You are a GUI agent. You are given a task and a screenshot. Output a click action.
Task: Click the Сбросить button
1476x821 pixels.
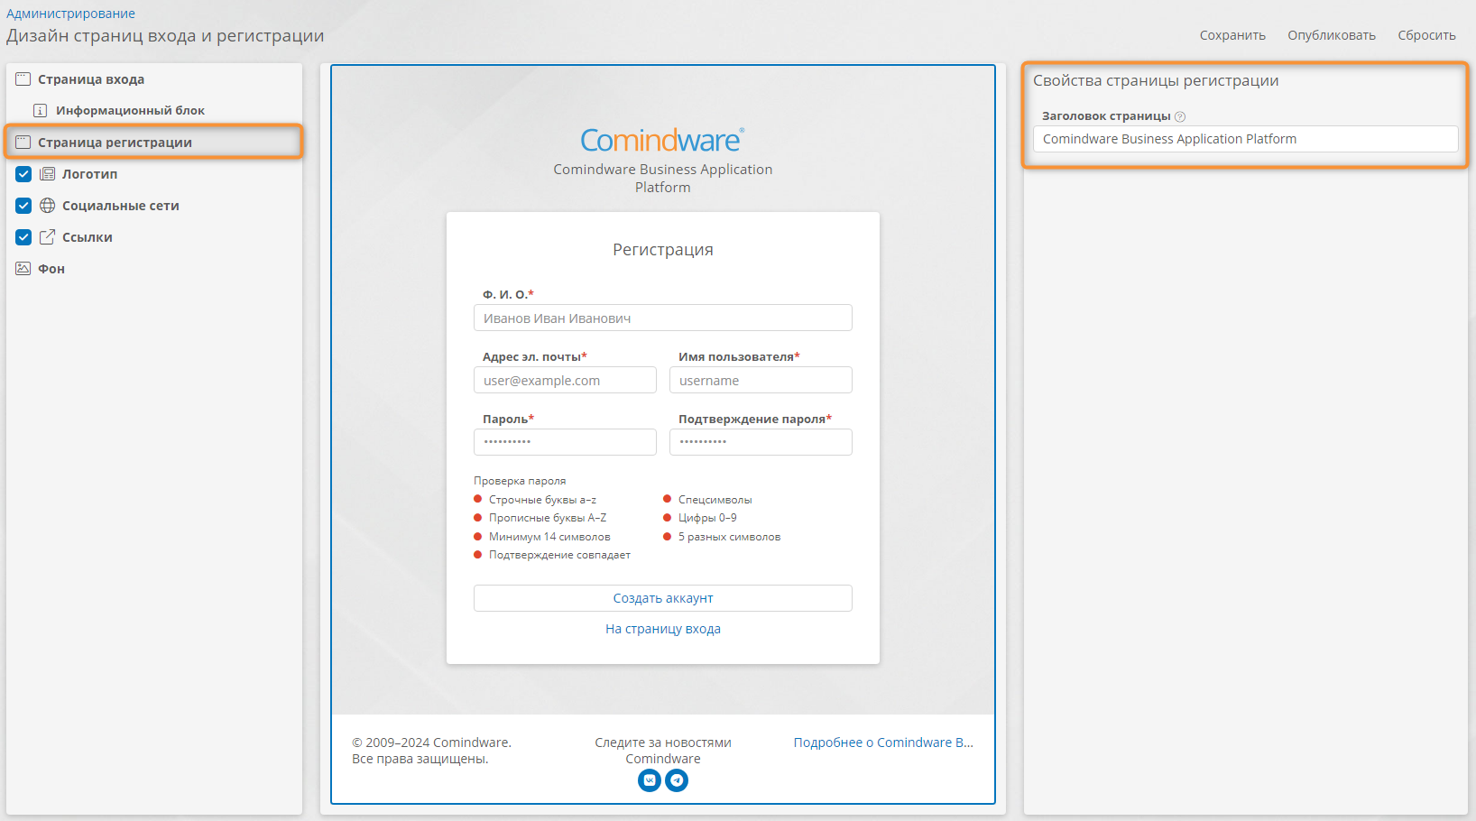1426,35
